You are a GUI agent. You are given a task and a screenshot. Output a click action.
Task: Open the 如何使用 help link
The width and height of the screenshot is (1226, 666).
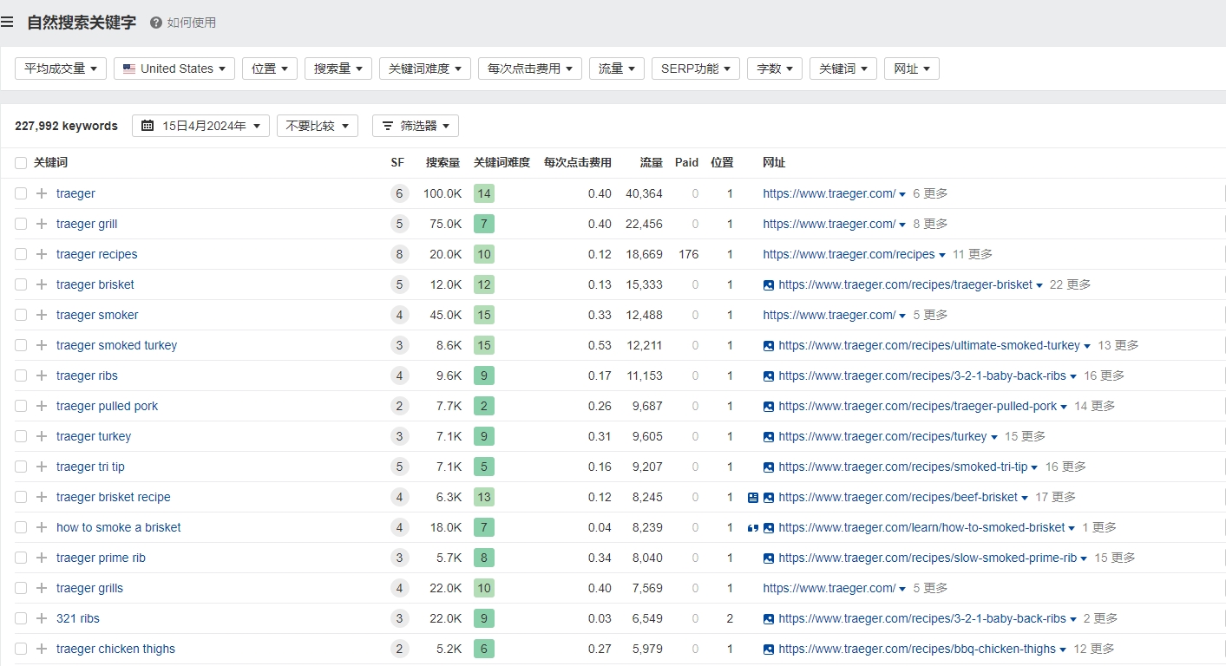coord(192,23)
